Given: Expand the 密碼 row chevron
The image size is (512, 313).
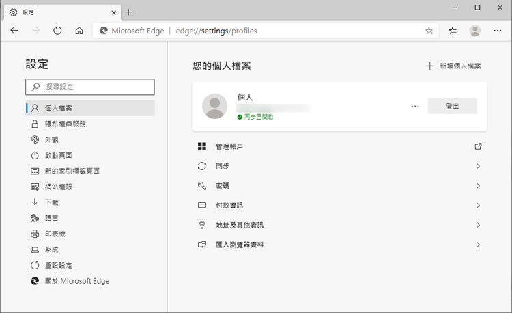Looking at the screenshot, I should [478, 186].
